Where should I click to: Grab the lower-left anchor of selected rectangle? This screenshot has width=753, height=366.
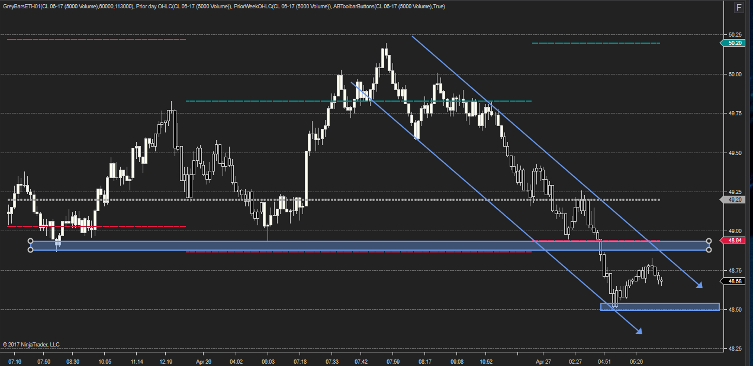coord(30,250)
